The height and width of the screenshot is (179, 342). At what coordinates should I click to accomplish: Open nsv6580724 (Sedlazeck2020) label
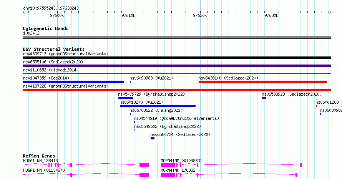pos(180,134)
